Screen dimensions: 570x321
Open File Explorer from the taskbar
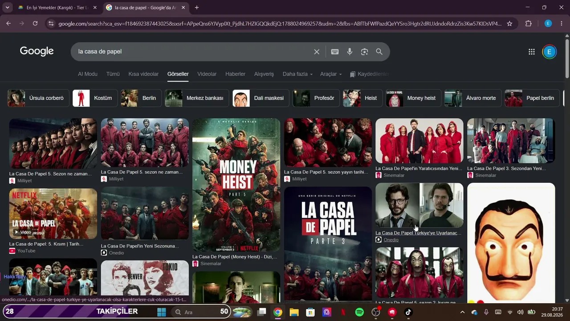pos(294,312)
